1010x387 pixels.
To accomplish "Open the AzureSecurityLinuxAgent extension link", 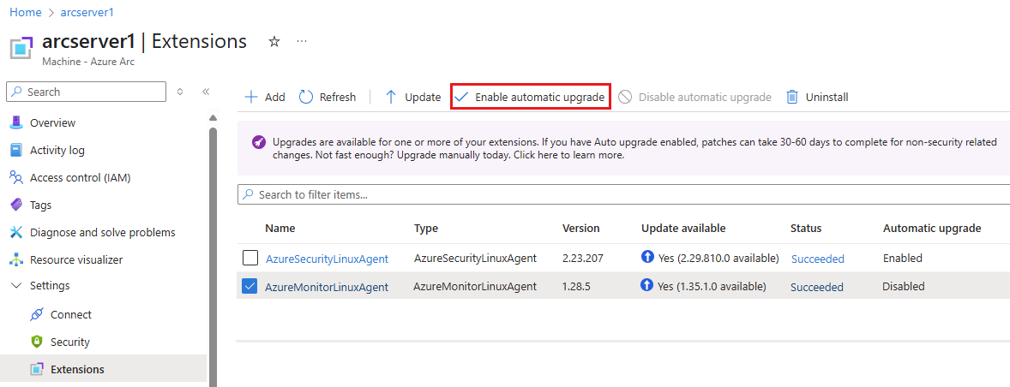I will coord(327,259).
